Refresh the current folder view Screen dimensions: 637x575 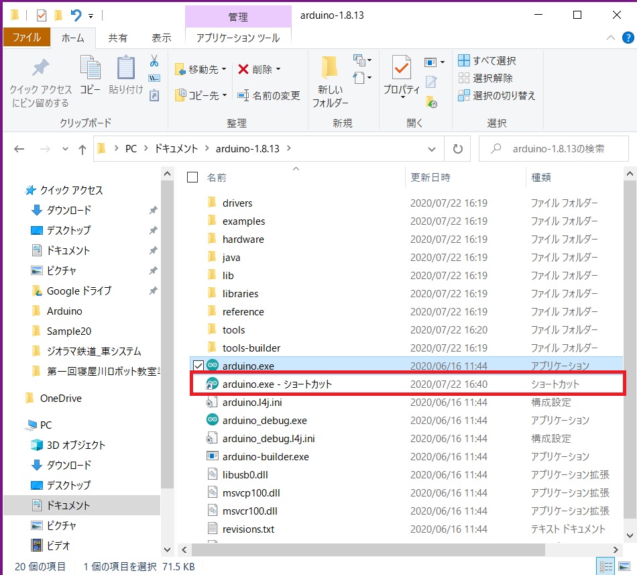[x=457, y=149]
